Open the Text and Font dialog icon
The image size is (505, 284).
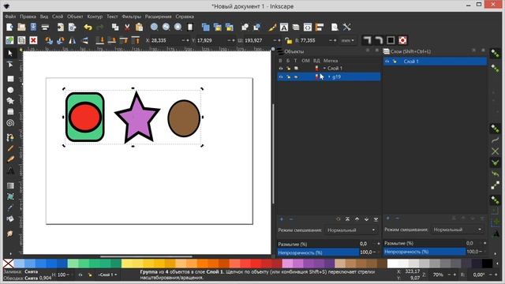coord(284,27)
